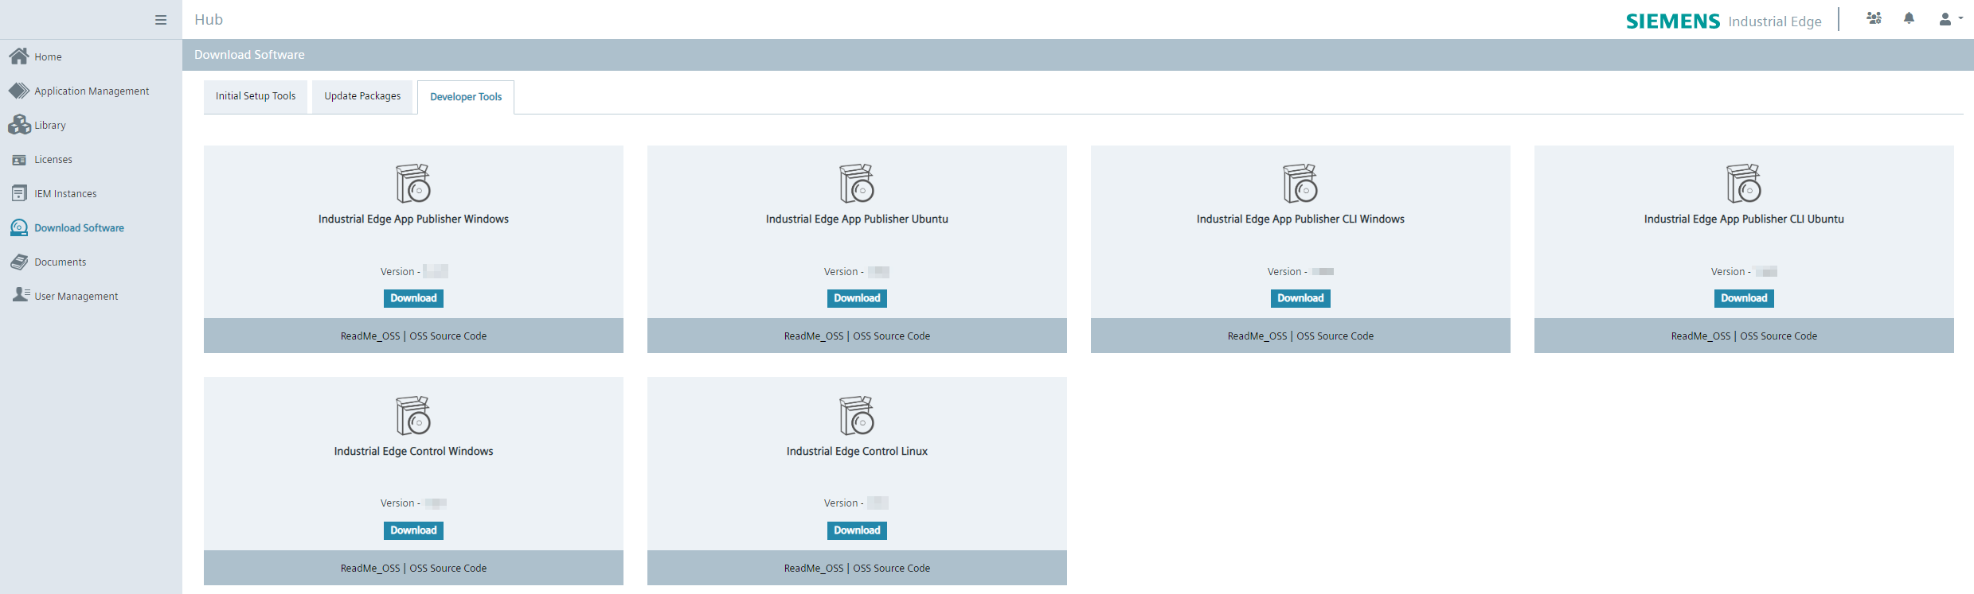This screenshot has width=1974, height=594.
Task: Open ReadMe_OSS for App Publisher Windows
Action: pos(370,336)
